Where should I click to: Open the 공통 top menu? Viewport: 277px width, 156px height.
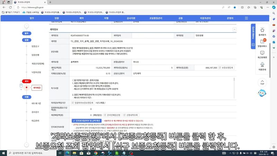(x=180, y=18)
